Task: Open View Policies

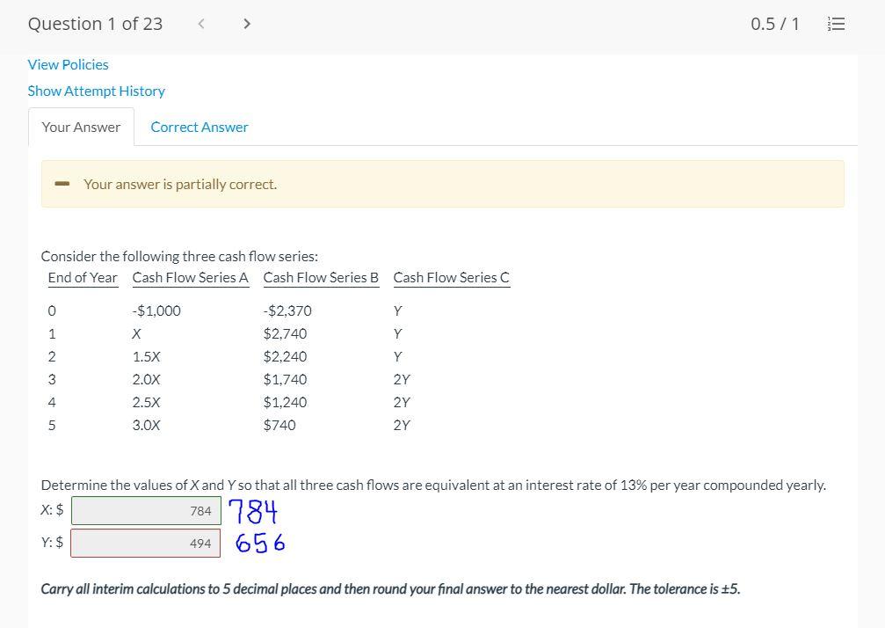Action: coord(68,64)
